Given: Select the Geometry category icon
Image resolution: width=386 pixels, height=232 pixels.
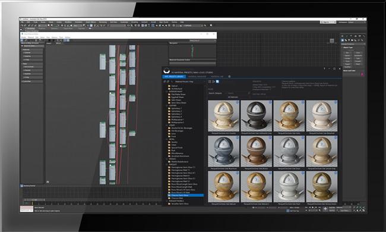Looking at the screenshot, I should click(343, 40).
